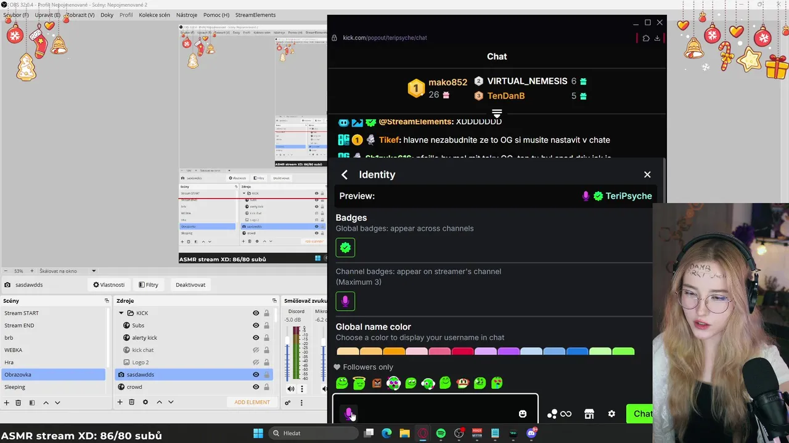
Task: Close the Identity panel with X
Action: [x=647, y=175]
